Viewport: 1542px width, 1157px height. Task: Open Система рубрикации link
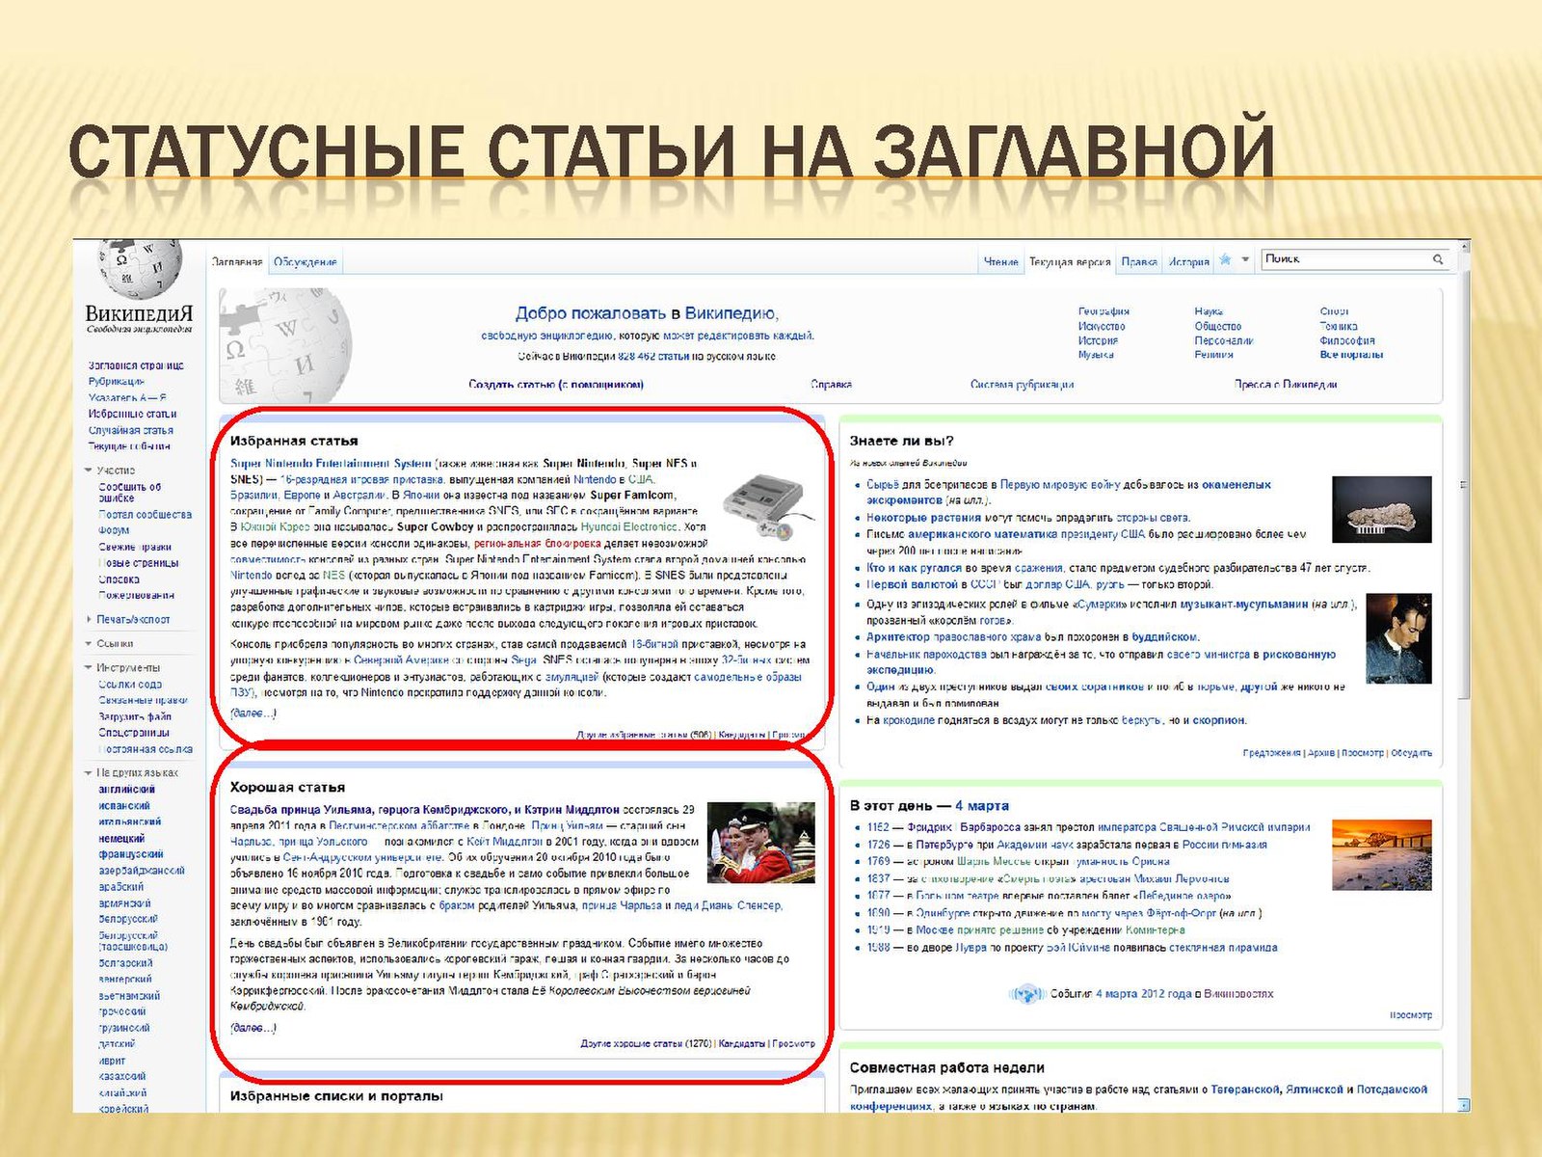click(x=1022, y=384)
